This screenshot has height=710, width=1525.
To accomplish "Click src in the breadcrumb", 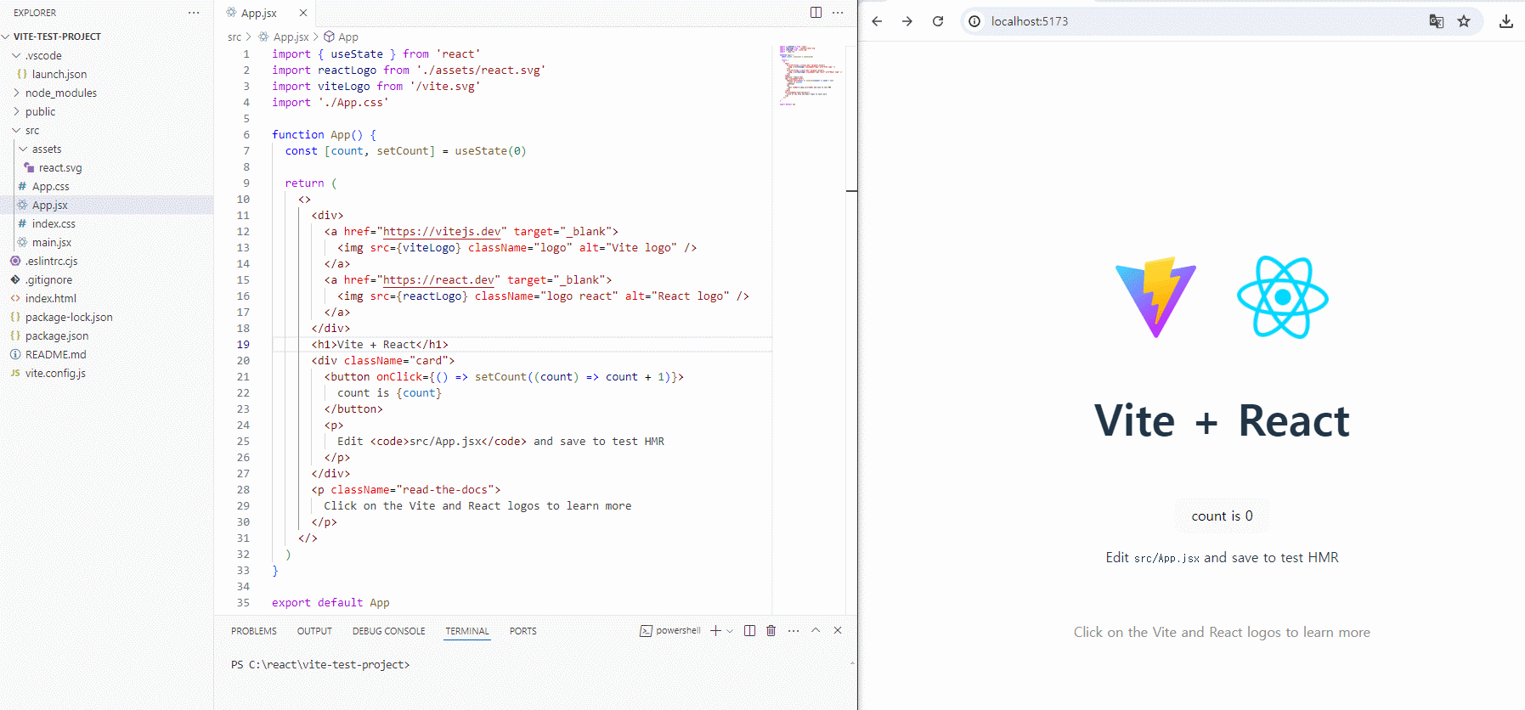I will coord(234,37).
